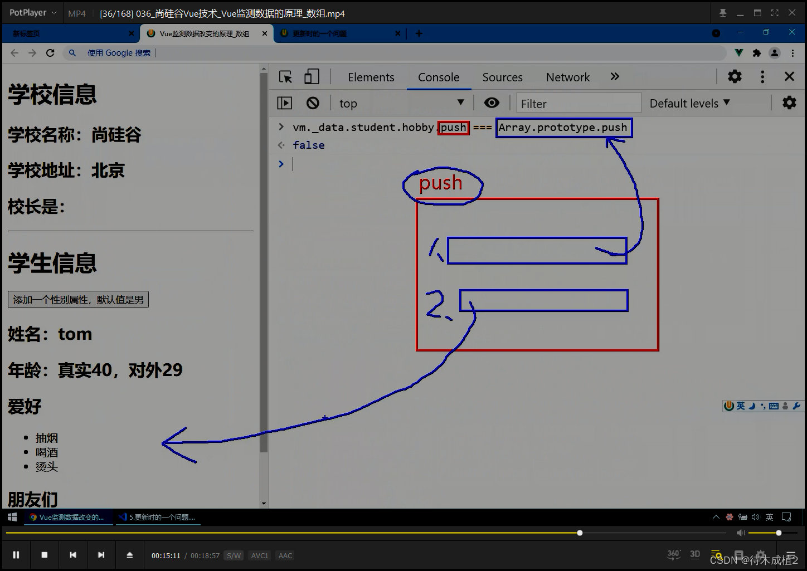
Task: Click the console prompt input line
Action: [546, 164]
